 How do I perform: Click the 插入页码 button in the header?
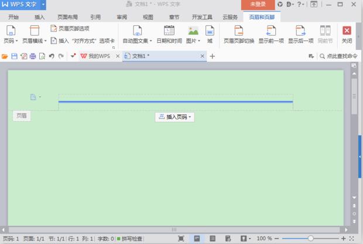coord(174,117)
